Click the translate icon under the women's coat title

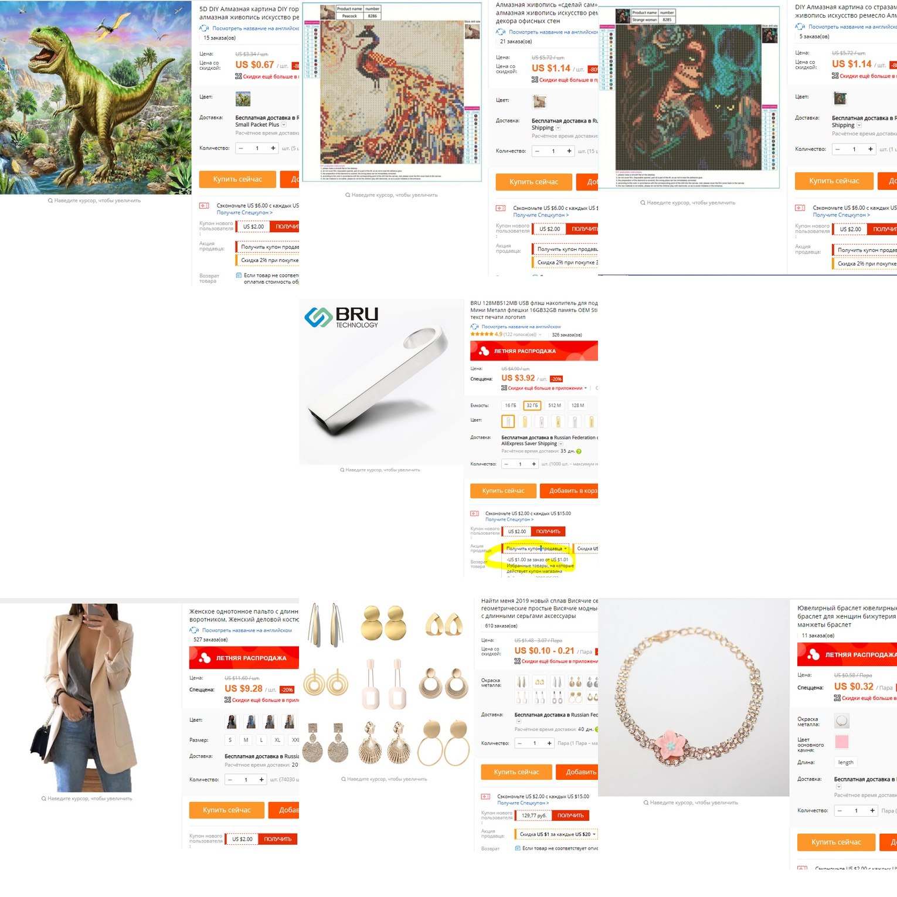[194, 630]
